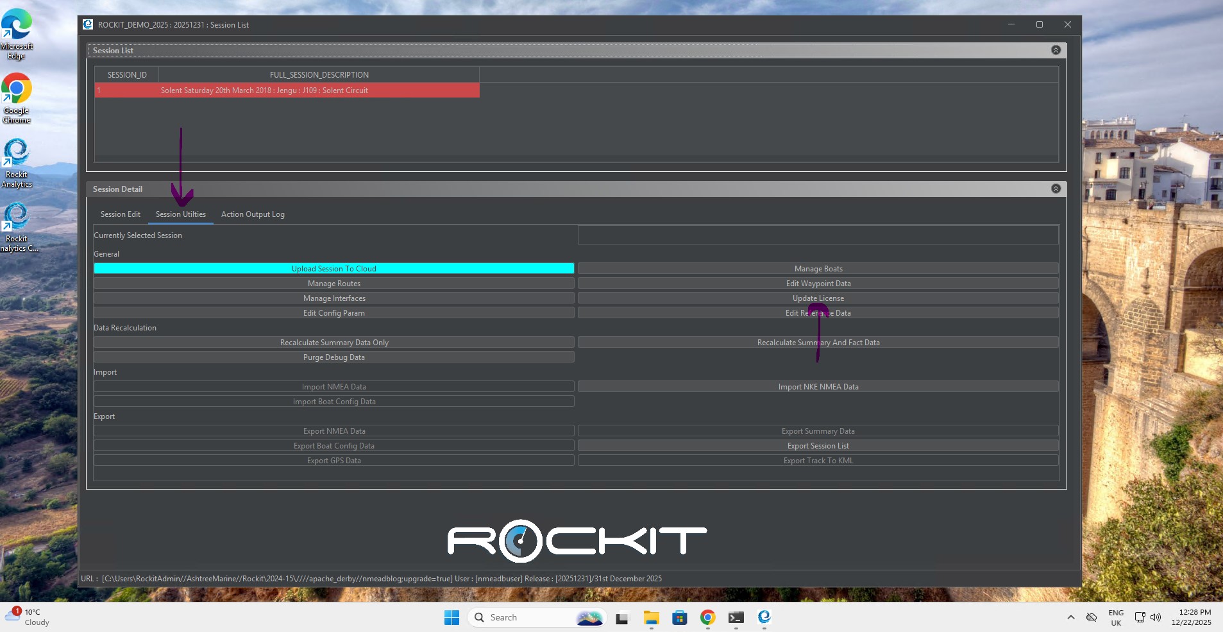The height and width of the screenshot is (632, 1223).
Task: Click the Currently Selected Session field
Action: click(818, 235)
